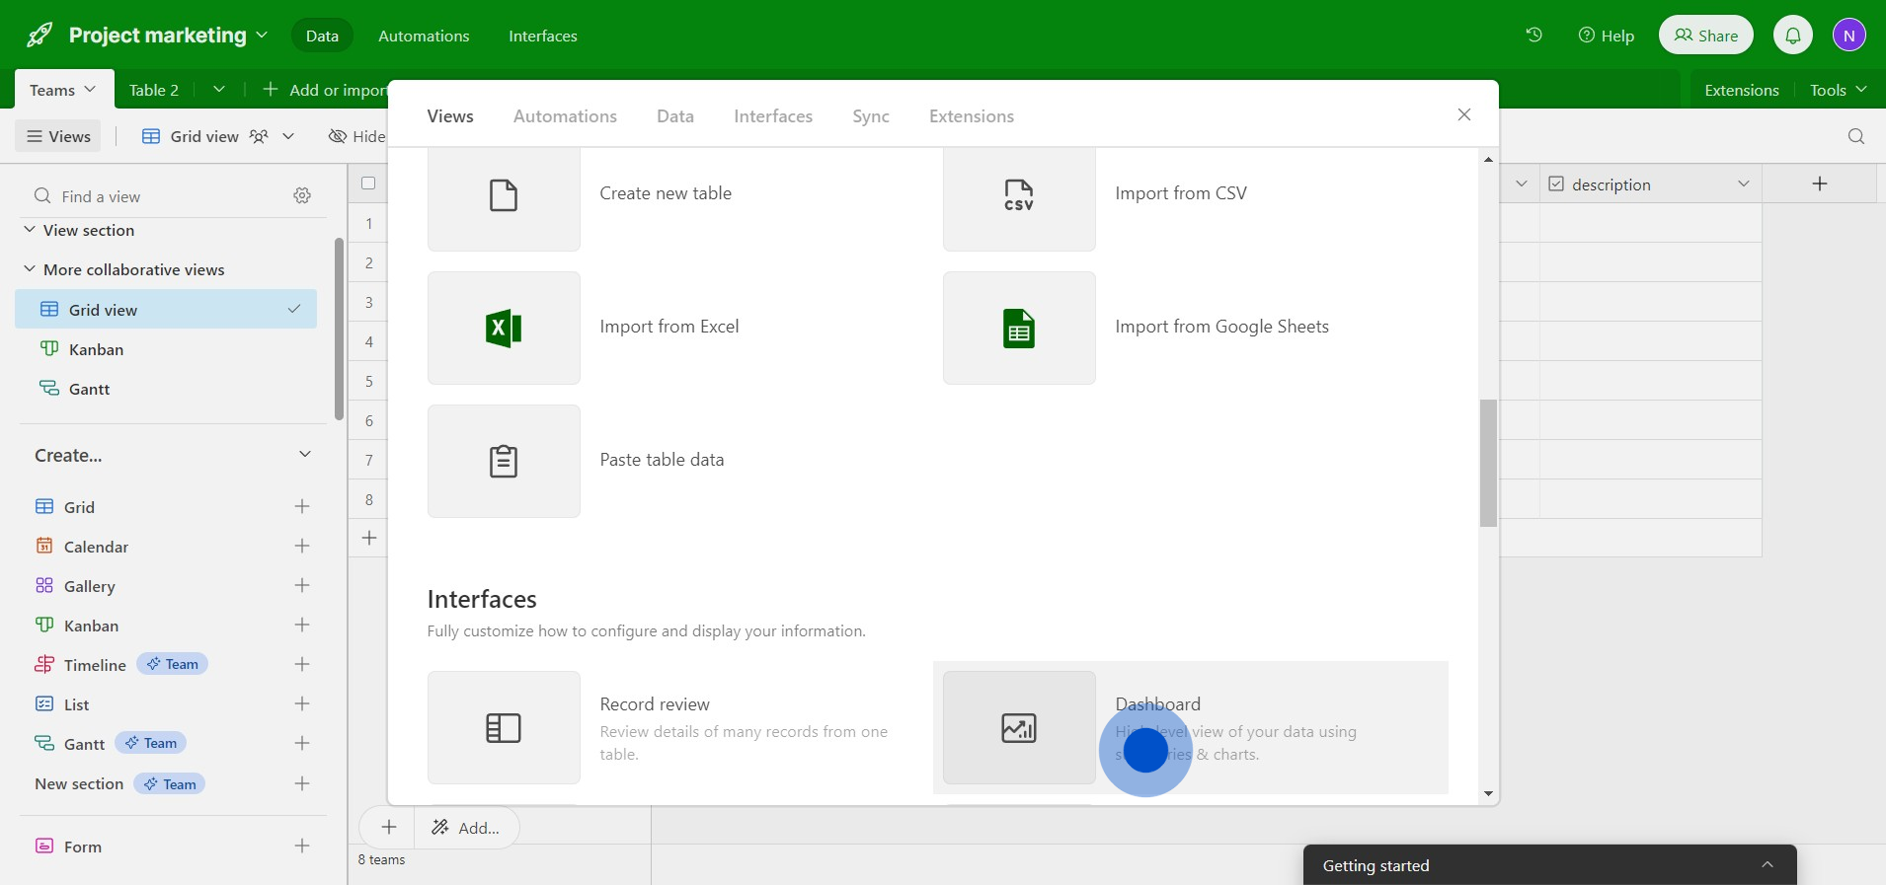Viewport: 1886px width, 885px height.
Task: Click Hide fields toolbar button
Action: pyautogui.click(x=357, y=136)
